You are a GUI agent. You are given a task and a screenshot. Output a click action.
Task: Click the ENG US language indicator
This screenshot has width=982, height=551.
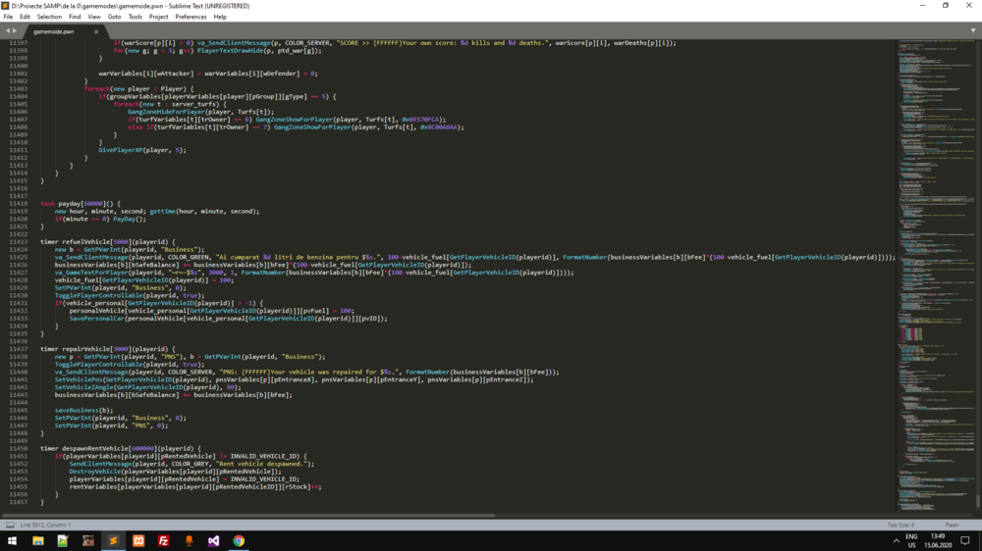(911, 541)
